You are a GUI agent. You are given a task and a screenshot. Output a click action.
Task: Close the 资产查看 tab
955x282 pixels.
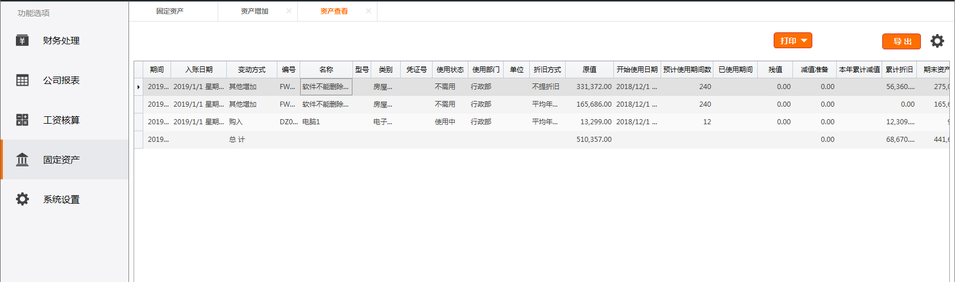coord(368,11)
